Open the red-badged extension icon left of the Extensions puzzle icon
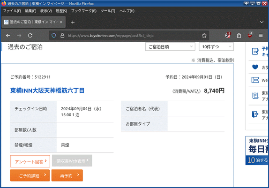This screenshot has height=188, width=269. point(228,35)
